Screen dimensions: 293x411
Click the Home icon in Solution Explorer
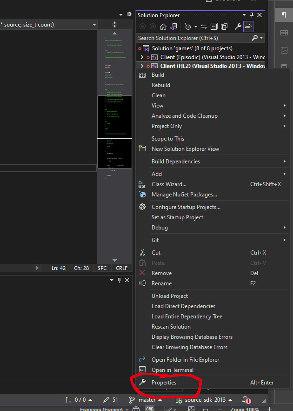[x=163, y=27]
